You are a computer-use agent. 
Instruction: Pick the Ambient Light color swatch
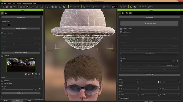[9, 25]
